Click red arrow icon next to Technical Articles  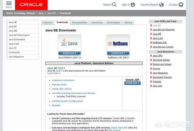151,60
